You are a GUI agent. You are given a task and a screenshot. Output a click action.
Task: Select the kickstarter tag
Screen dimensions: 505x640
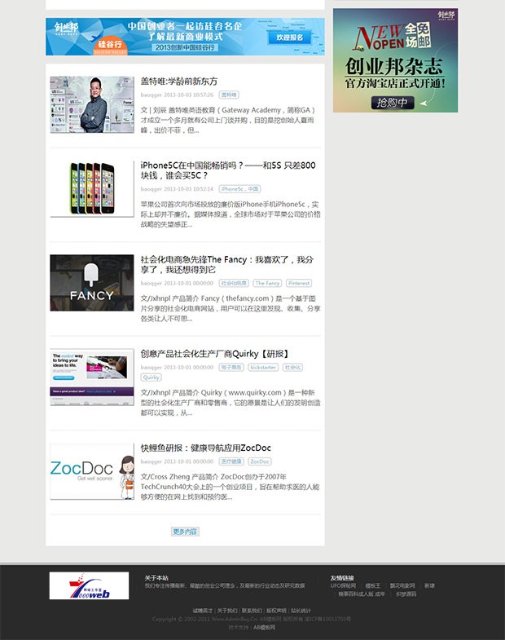[263, 368]
